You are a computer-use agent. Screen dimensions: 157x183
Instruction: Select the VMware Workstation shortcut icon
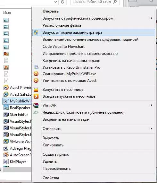click(x=6, y=141)
